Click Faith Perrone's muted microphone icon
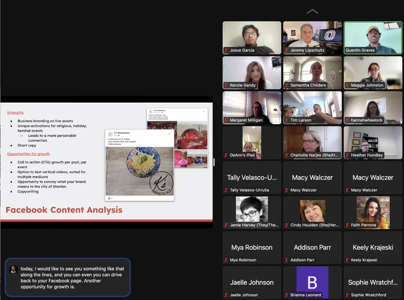404x300 pixels. coord(347,225)
